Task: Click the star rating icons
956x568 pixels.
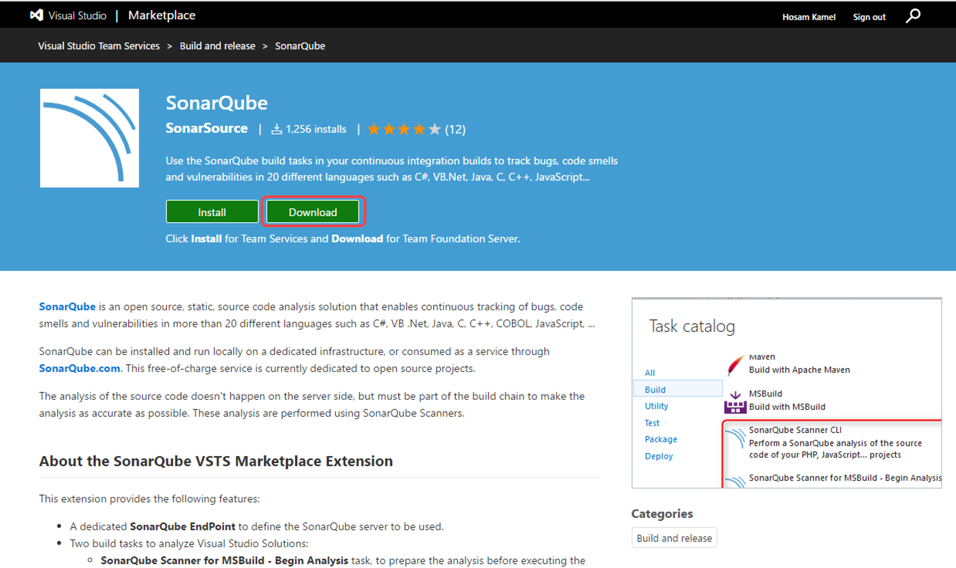Action: [x=404, y=129]
